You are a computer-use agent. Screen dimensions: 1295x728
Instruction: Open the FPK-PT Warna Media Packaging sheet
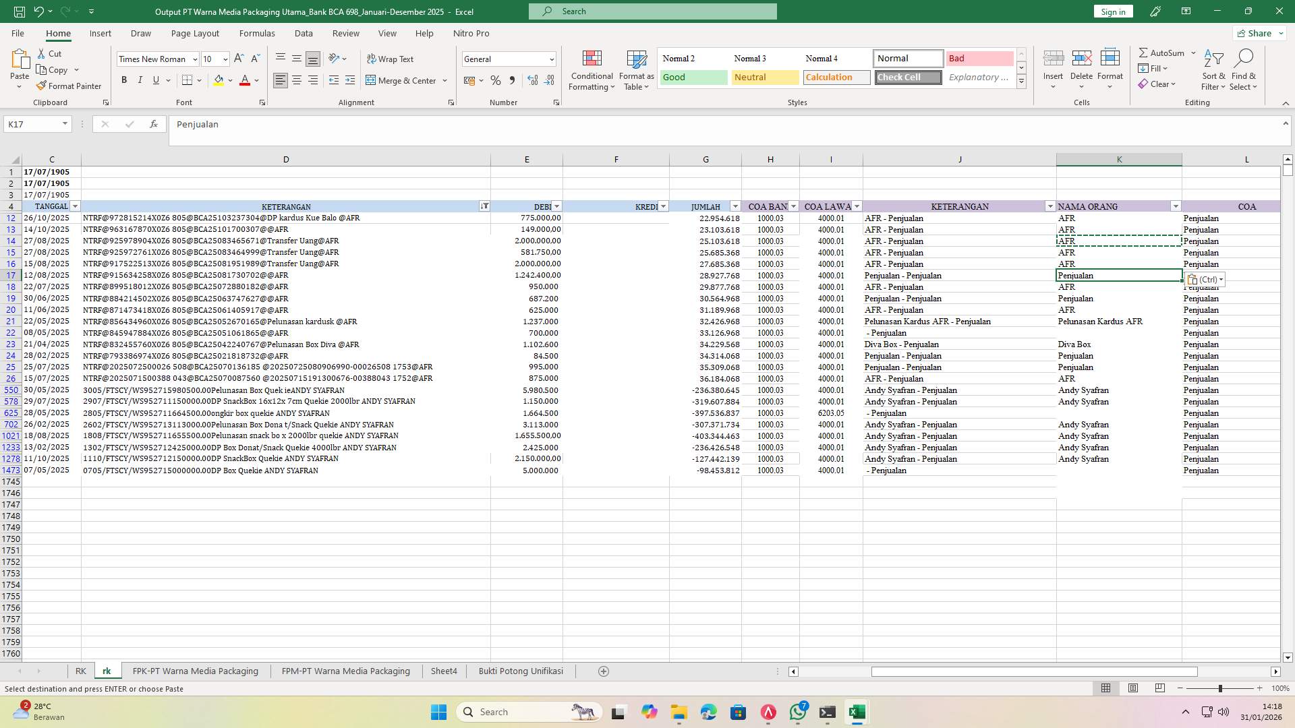pyautogui.click(x=195, y=671)
